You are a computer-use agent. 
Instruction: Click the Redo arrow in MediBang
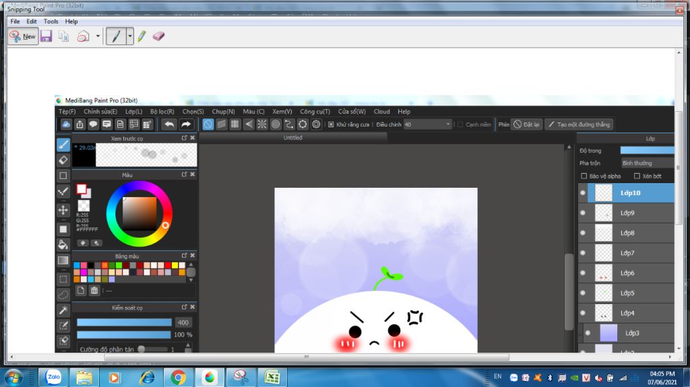coord(186,125)
